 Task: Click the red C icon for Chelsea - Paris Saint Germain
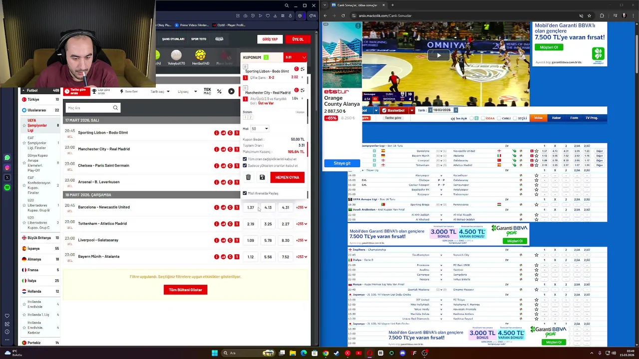(230, 166)
